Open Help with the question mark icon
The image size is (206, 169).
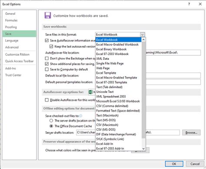coord(189,4)
